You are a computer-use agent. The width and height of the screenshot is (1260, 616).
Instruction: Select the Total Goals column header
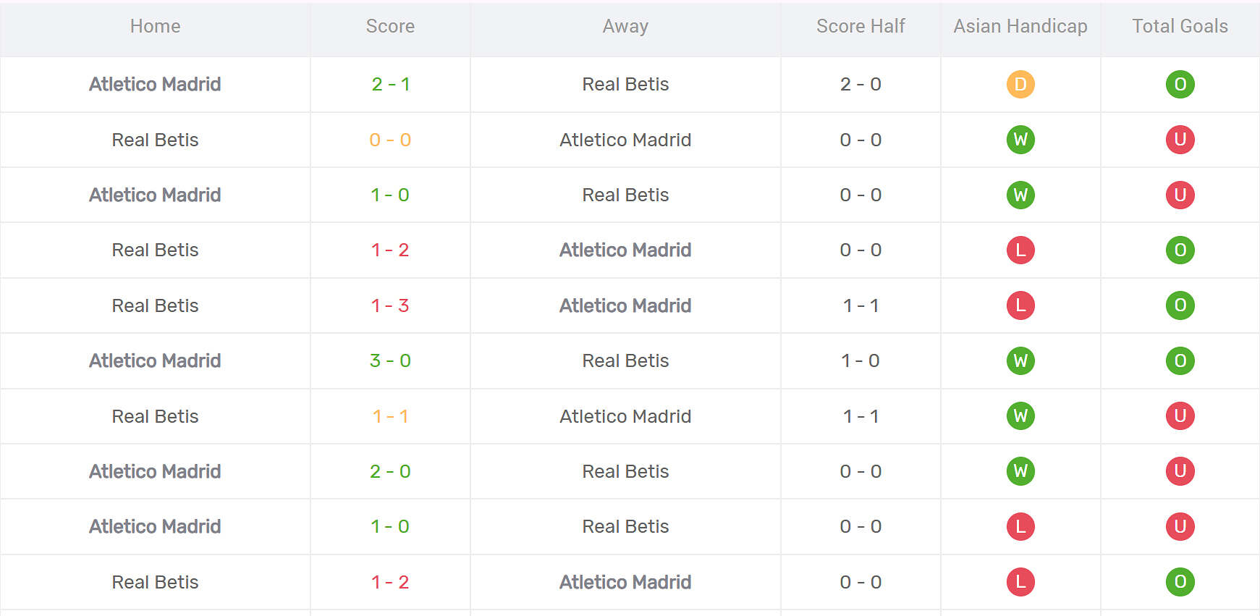point(1180,27)
